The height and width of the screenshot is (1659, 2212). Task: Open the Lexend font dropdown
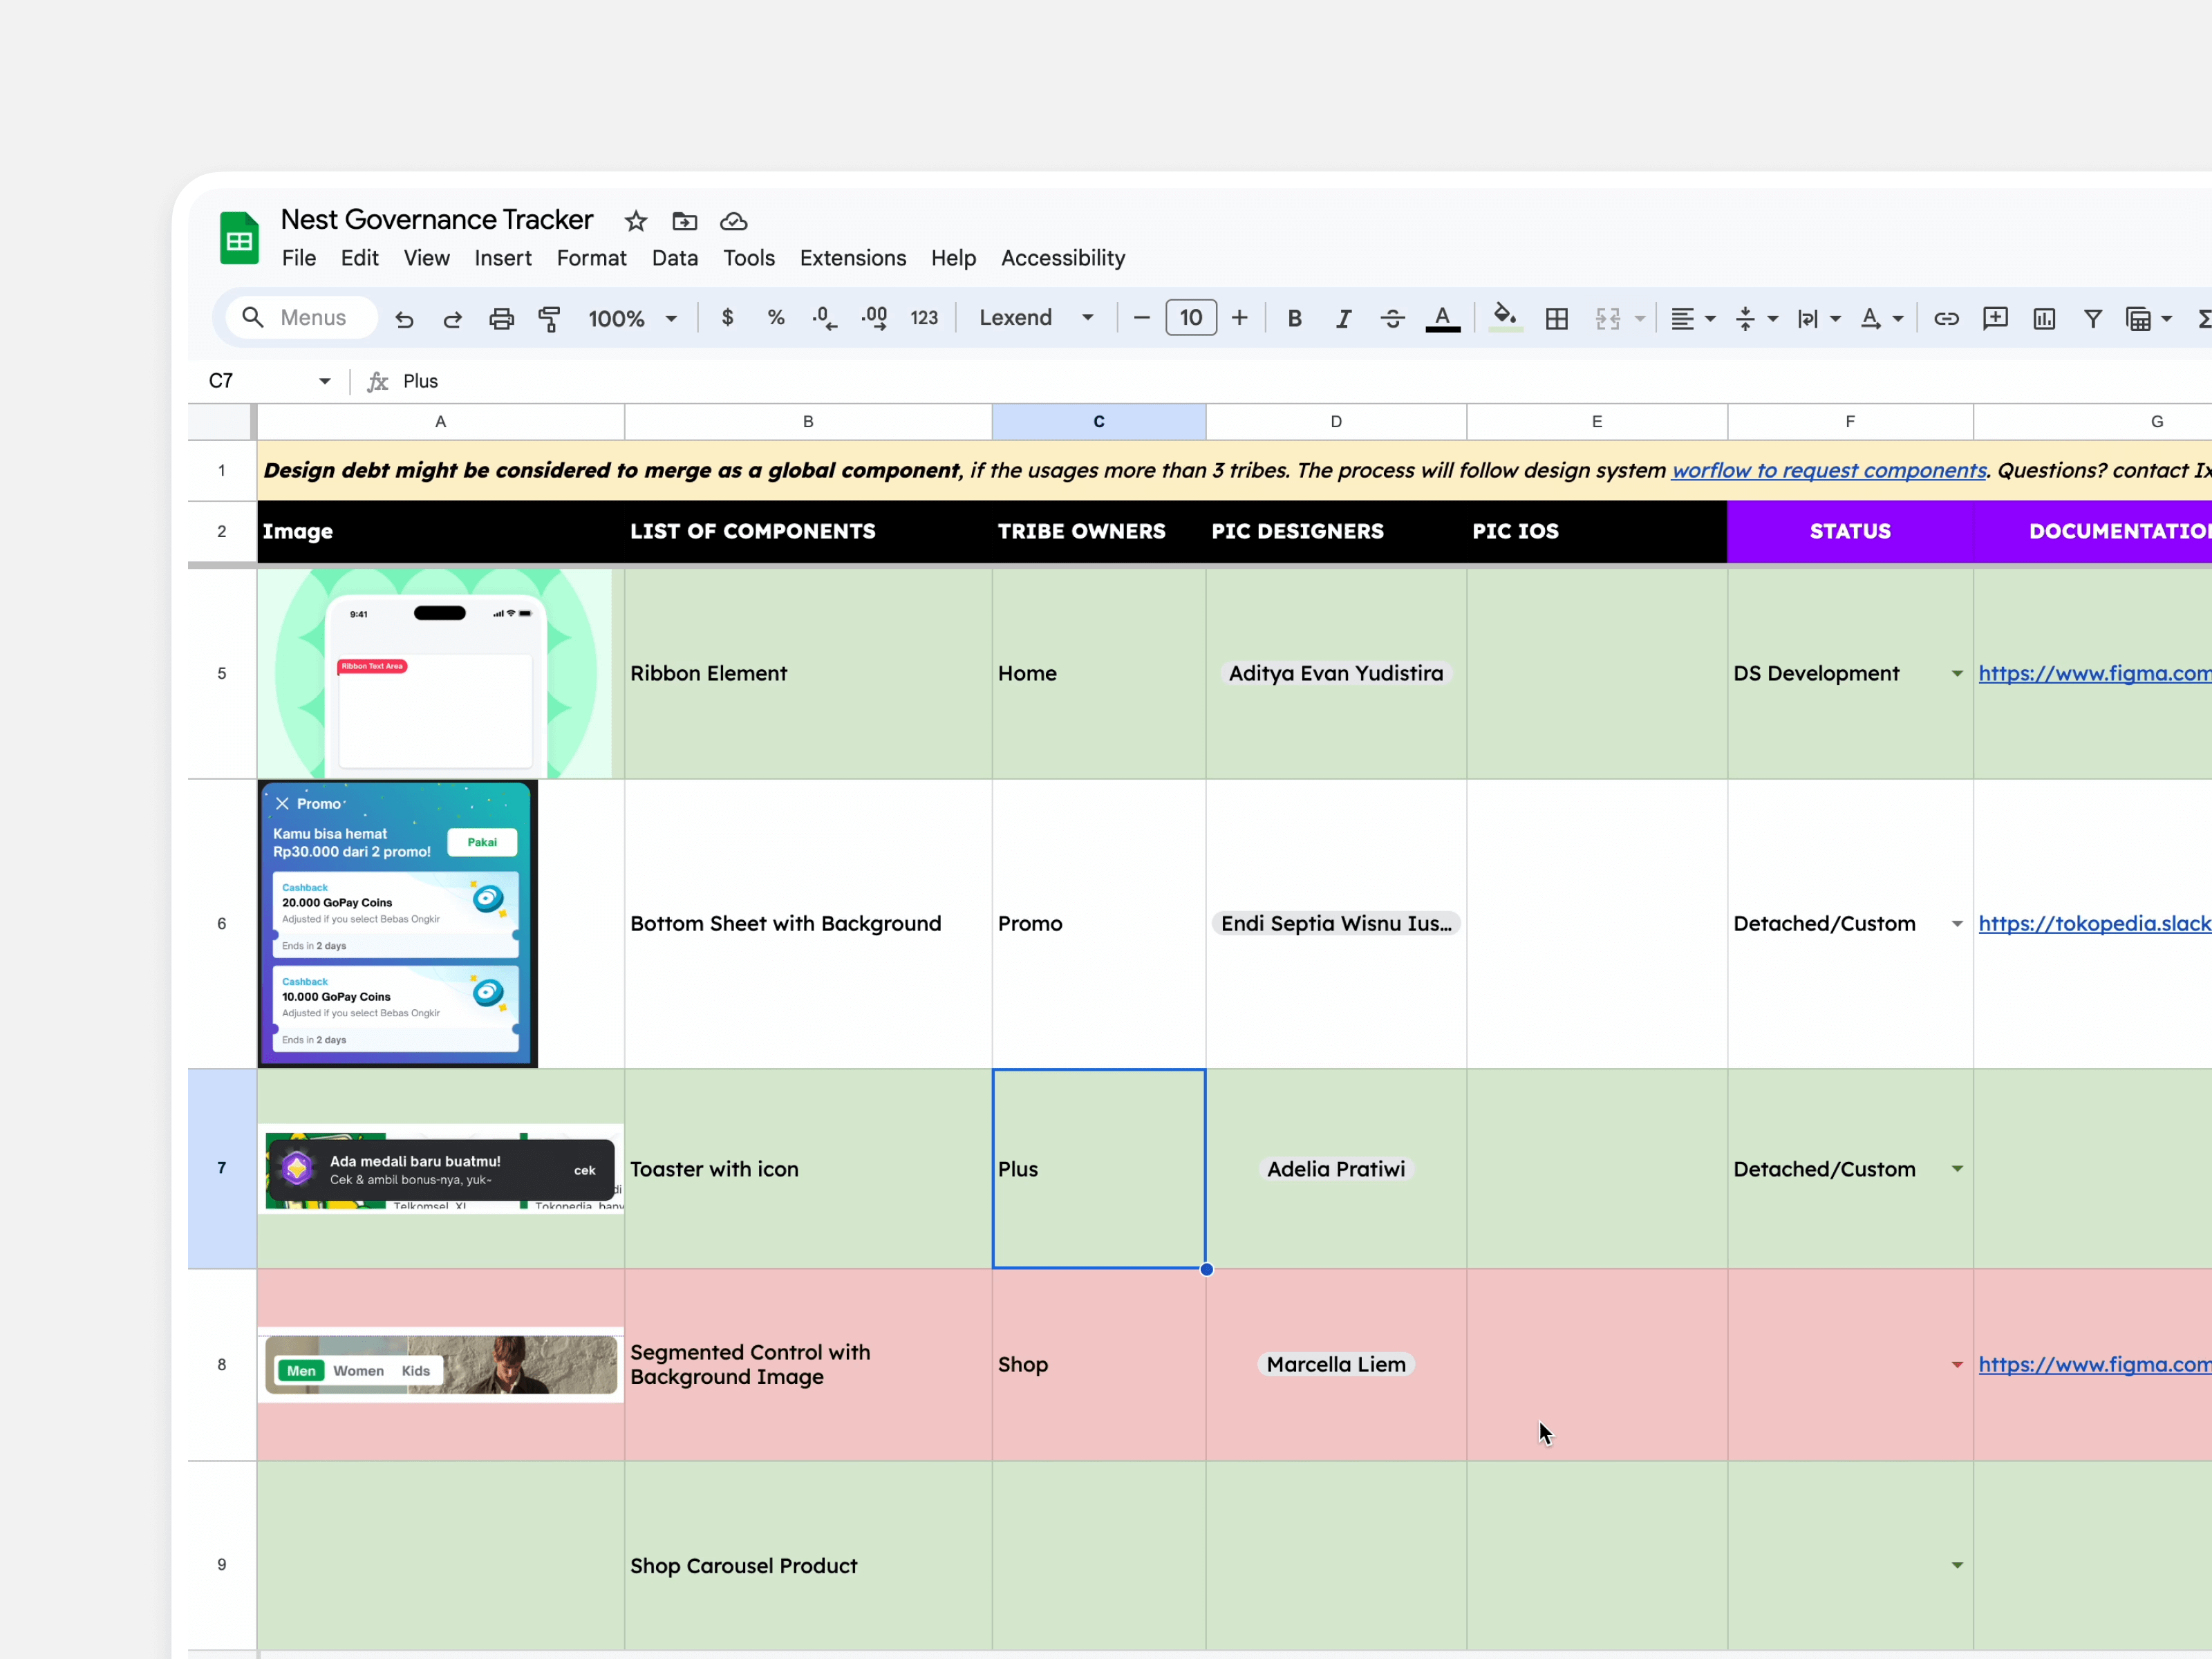point(1036,318)
